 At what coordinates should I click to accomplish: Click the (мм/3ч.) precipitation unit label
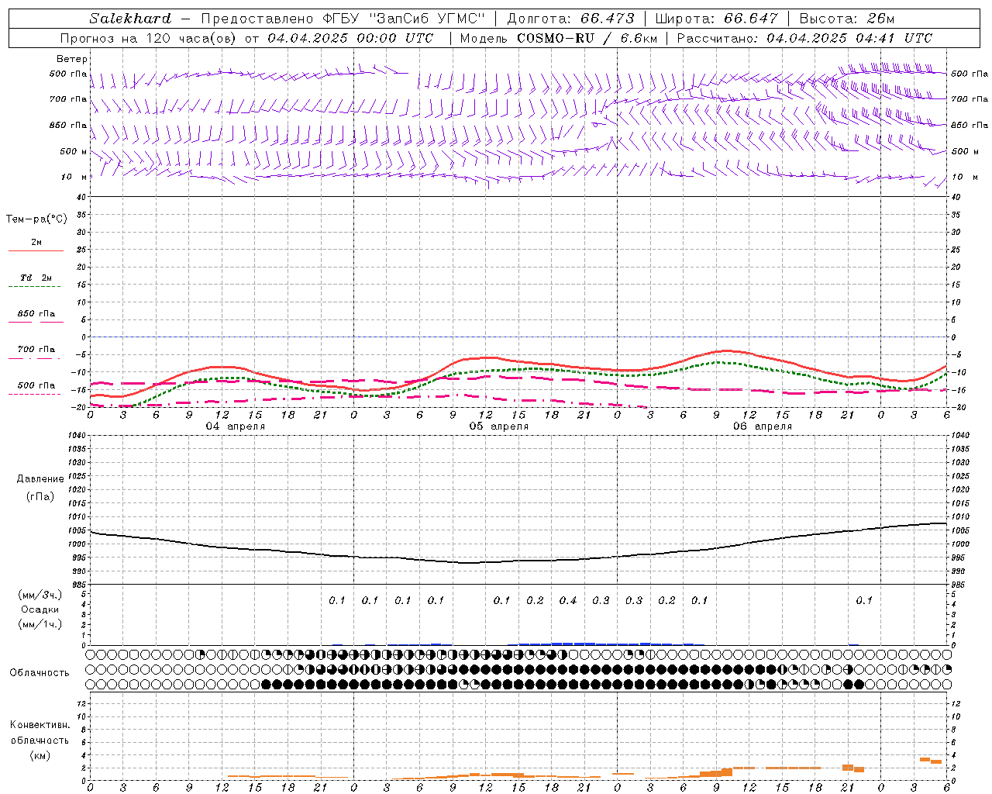click(x=40, y=595)
